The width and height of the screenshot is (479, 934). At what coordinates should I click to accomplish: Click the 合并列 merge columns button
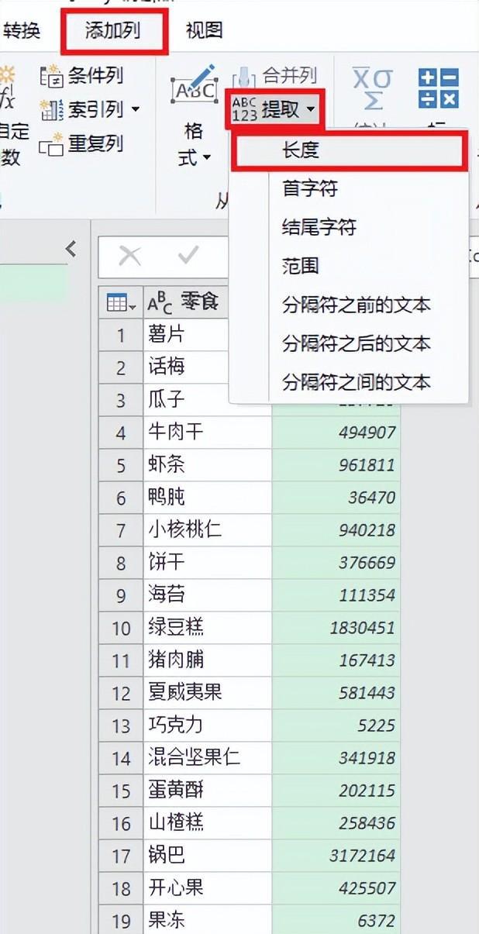pos(276,76)
